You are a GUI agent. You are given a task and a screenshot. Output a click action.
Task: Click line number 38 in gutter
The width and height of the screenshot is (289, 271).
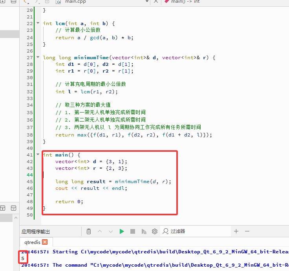(x=30, y=135)
